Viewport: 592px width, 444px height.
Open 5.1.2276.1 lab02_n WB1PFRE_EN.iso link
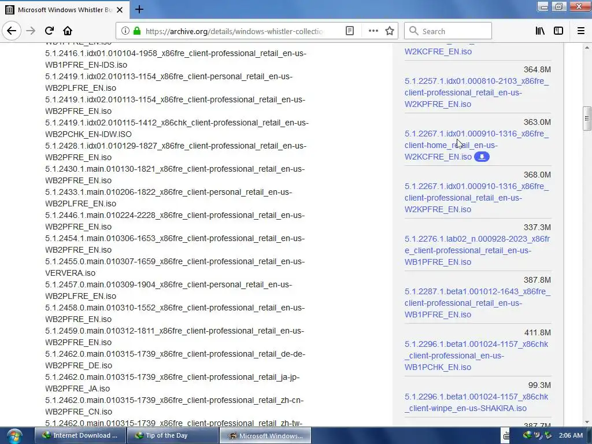pyautogui.click(x=477, y=250)
